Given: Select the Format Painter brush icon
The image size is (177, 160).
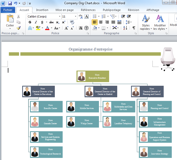Looking at the screenshot, I should pos(19,28).
